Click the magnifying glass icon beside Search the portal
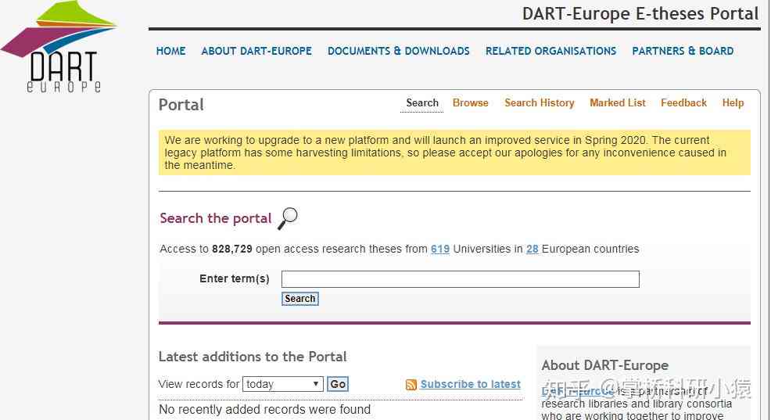The image size is (771, 420). pos(288,218)
